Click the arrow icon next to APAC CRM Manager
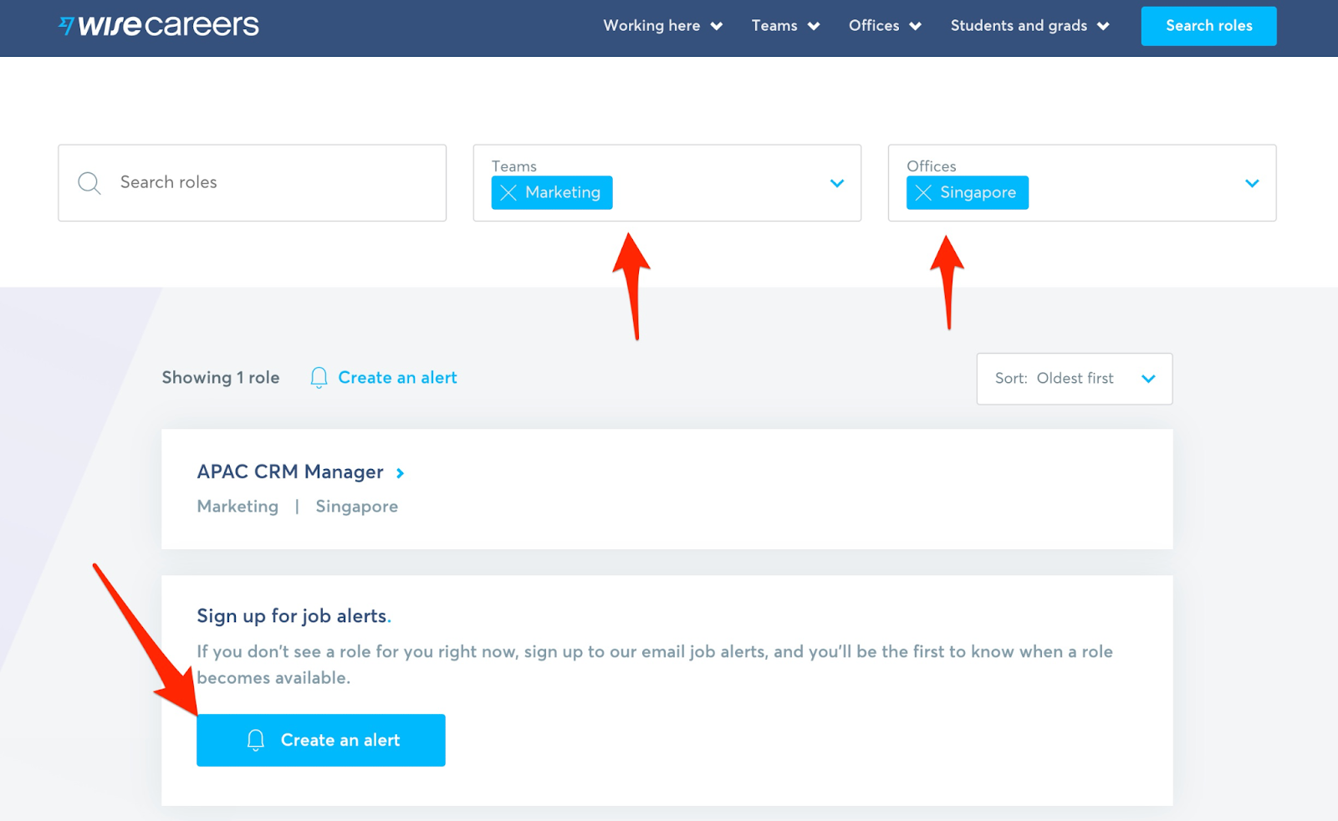This screenshot has height=821, width=1338. tap(401, 473)
